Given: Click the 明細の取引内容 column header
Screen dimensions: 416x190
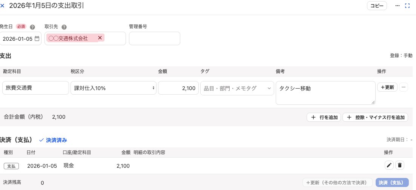Looking at the screenshot, I should pyautogui.click(x=149, y=152).
